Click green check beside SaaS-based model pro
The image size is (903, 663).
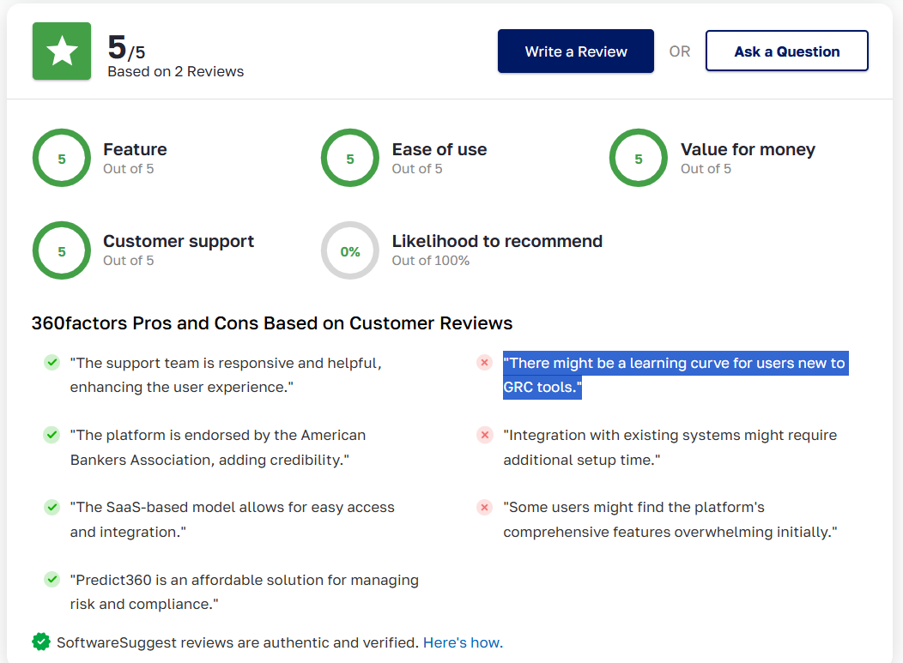(52, 507)
